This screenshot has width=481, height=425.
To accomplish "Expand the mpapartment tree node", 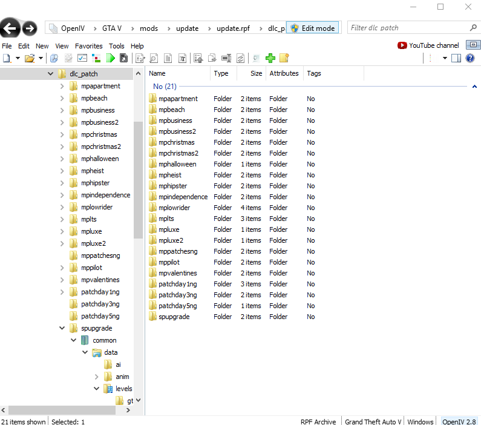I will [x=62, y=86].
